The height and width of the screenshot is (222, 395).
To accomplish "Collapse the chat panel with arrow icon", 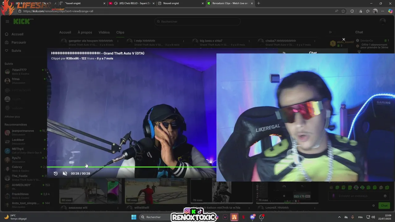I will click(330, 32).
